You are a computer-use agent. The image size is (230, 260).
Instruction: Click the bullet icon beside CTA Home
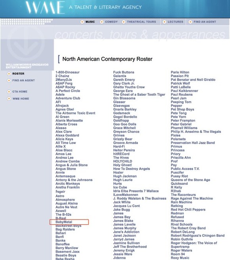point(9,91)
